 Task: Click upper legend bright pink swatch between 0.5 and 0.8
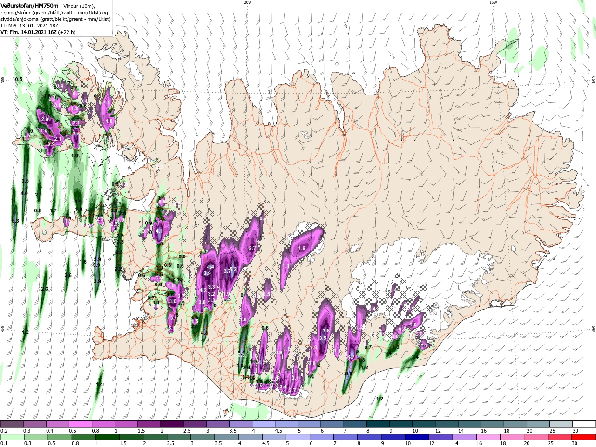pos(80,424)
